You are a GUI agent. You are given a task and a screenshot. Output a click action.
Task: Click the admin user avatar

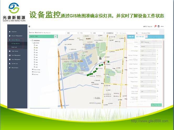pyautogui.click(x=159, y=26)
